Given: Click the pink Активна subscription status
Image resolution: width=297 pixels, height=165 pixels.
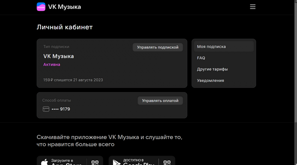Looking at the screenshot, I should [52, 64].
